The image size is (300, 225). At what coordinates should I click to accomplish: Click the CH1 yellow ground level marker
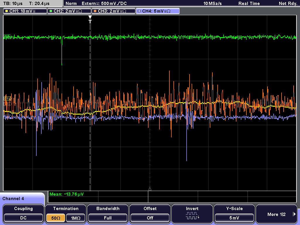(8, 99)
